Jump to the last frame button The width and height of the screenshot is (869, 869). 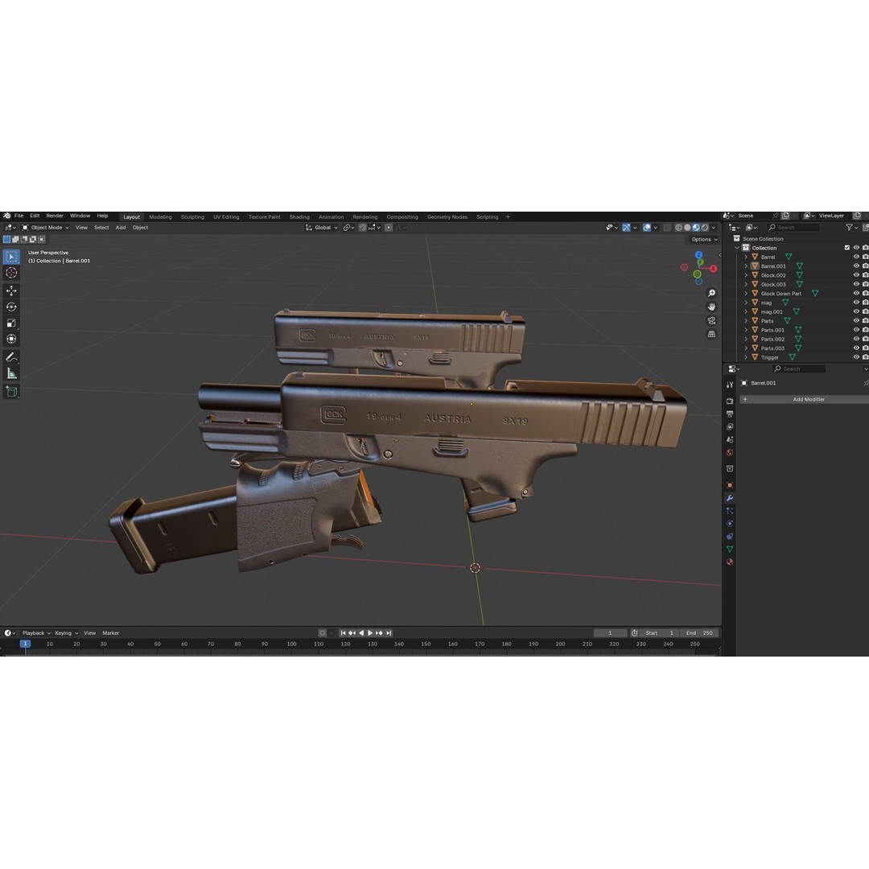389,633
